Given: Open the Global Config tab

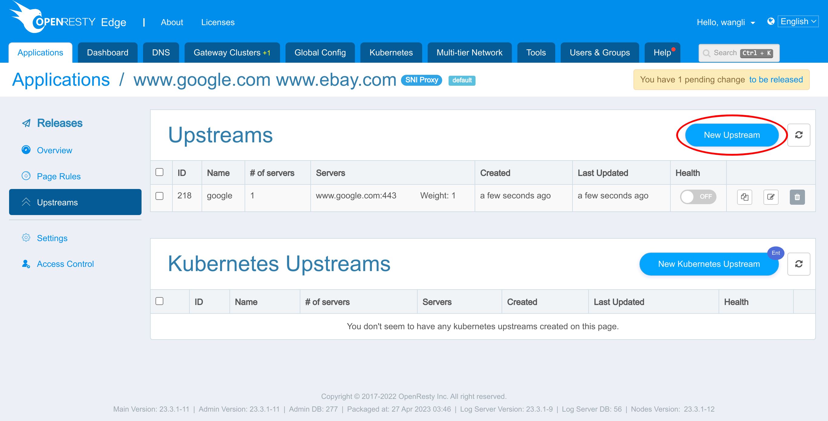Looking at the screenshot, I should click(x=320, y=53).
